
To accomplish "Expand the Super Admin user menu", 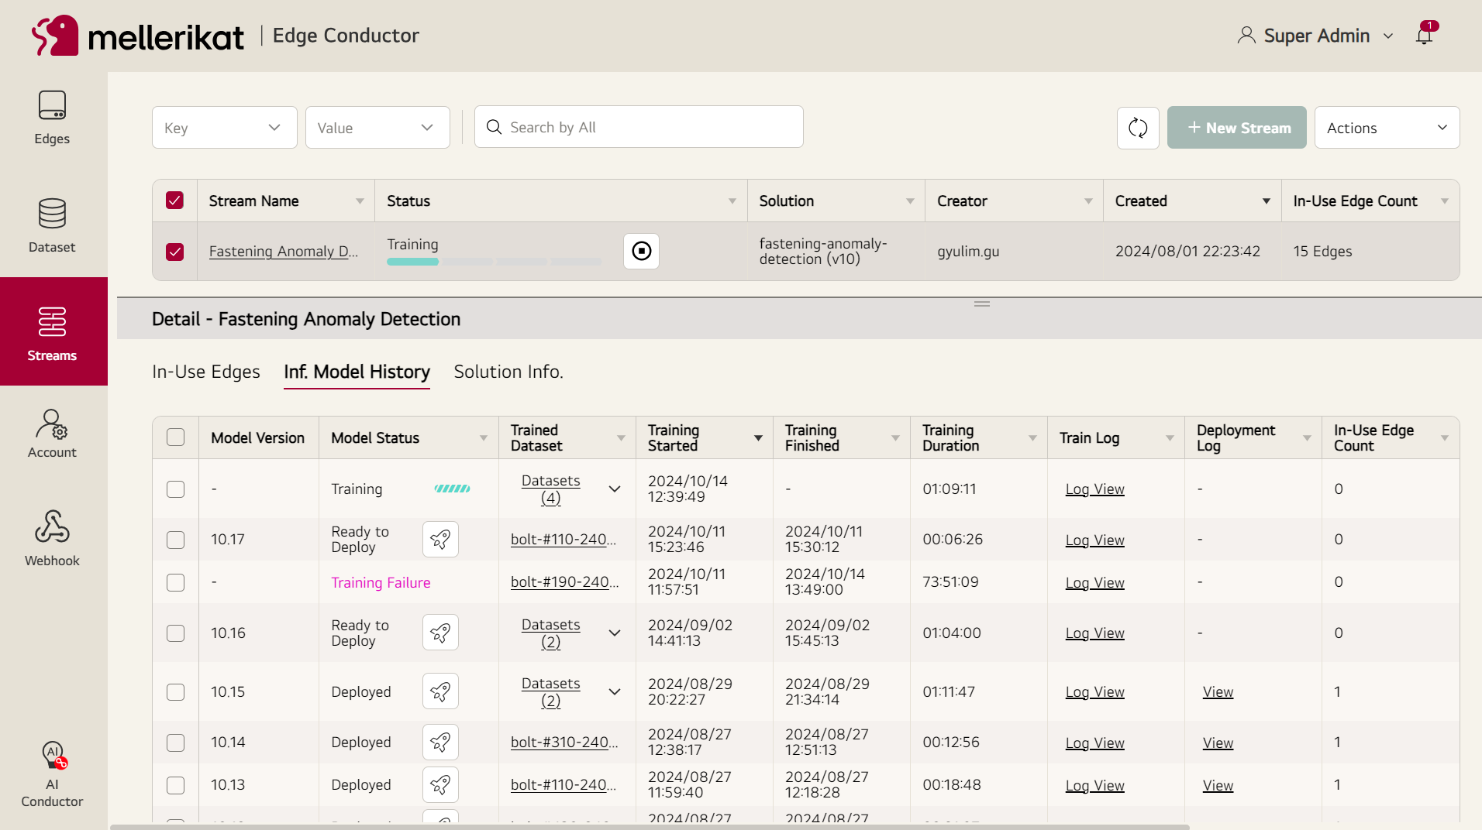I will point(1388,36).
